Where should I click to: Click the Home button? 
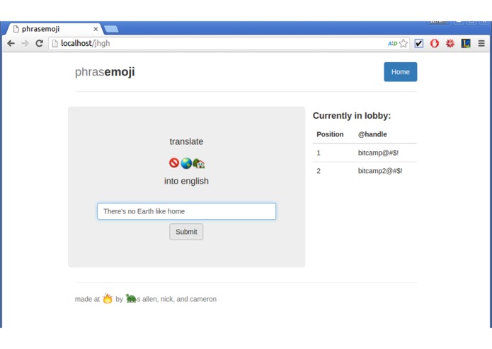401,71
